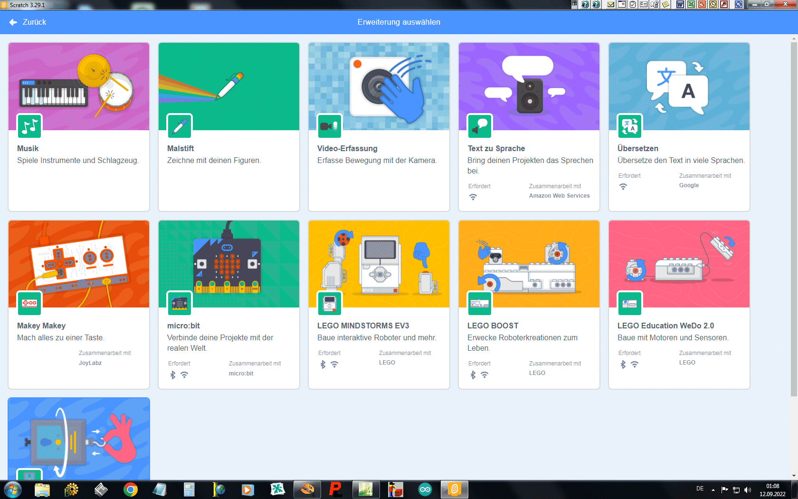Select the Text zu Sprache speaker artwork
The height and width of the screenshot is (499, 798).
[x=529, y=86]
